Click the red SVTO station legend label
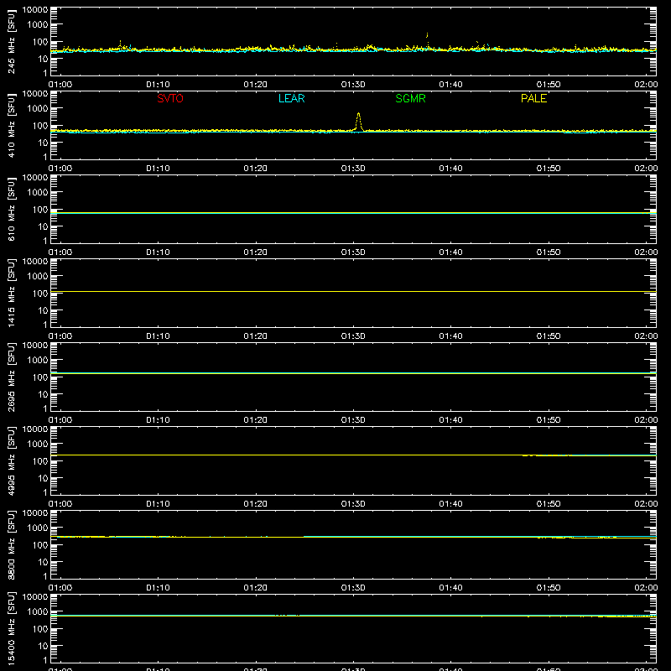The height and width of the screenshot is (671, 671). point(170,98)
